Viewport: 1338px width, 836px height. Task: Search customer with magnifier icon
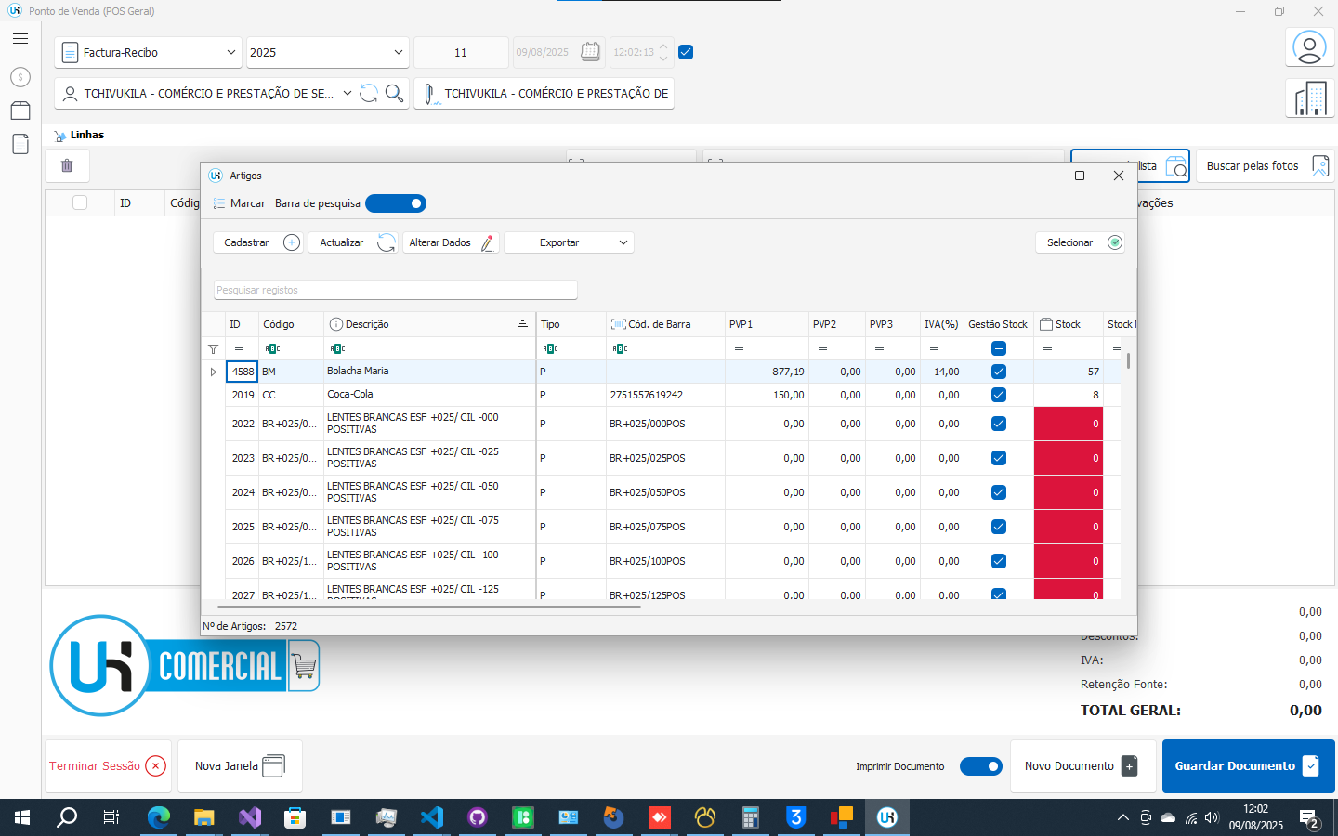click(394, 93)
